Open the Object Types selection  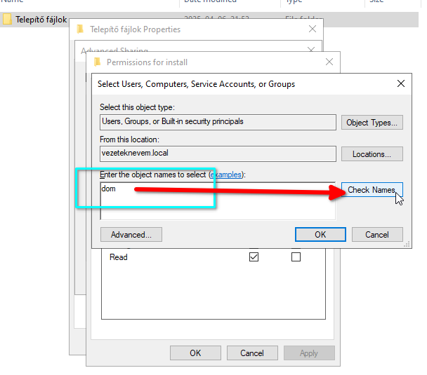[372, 123]
